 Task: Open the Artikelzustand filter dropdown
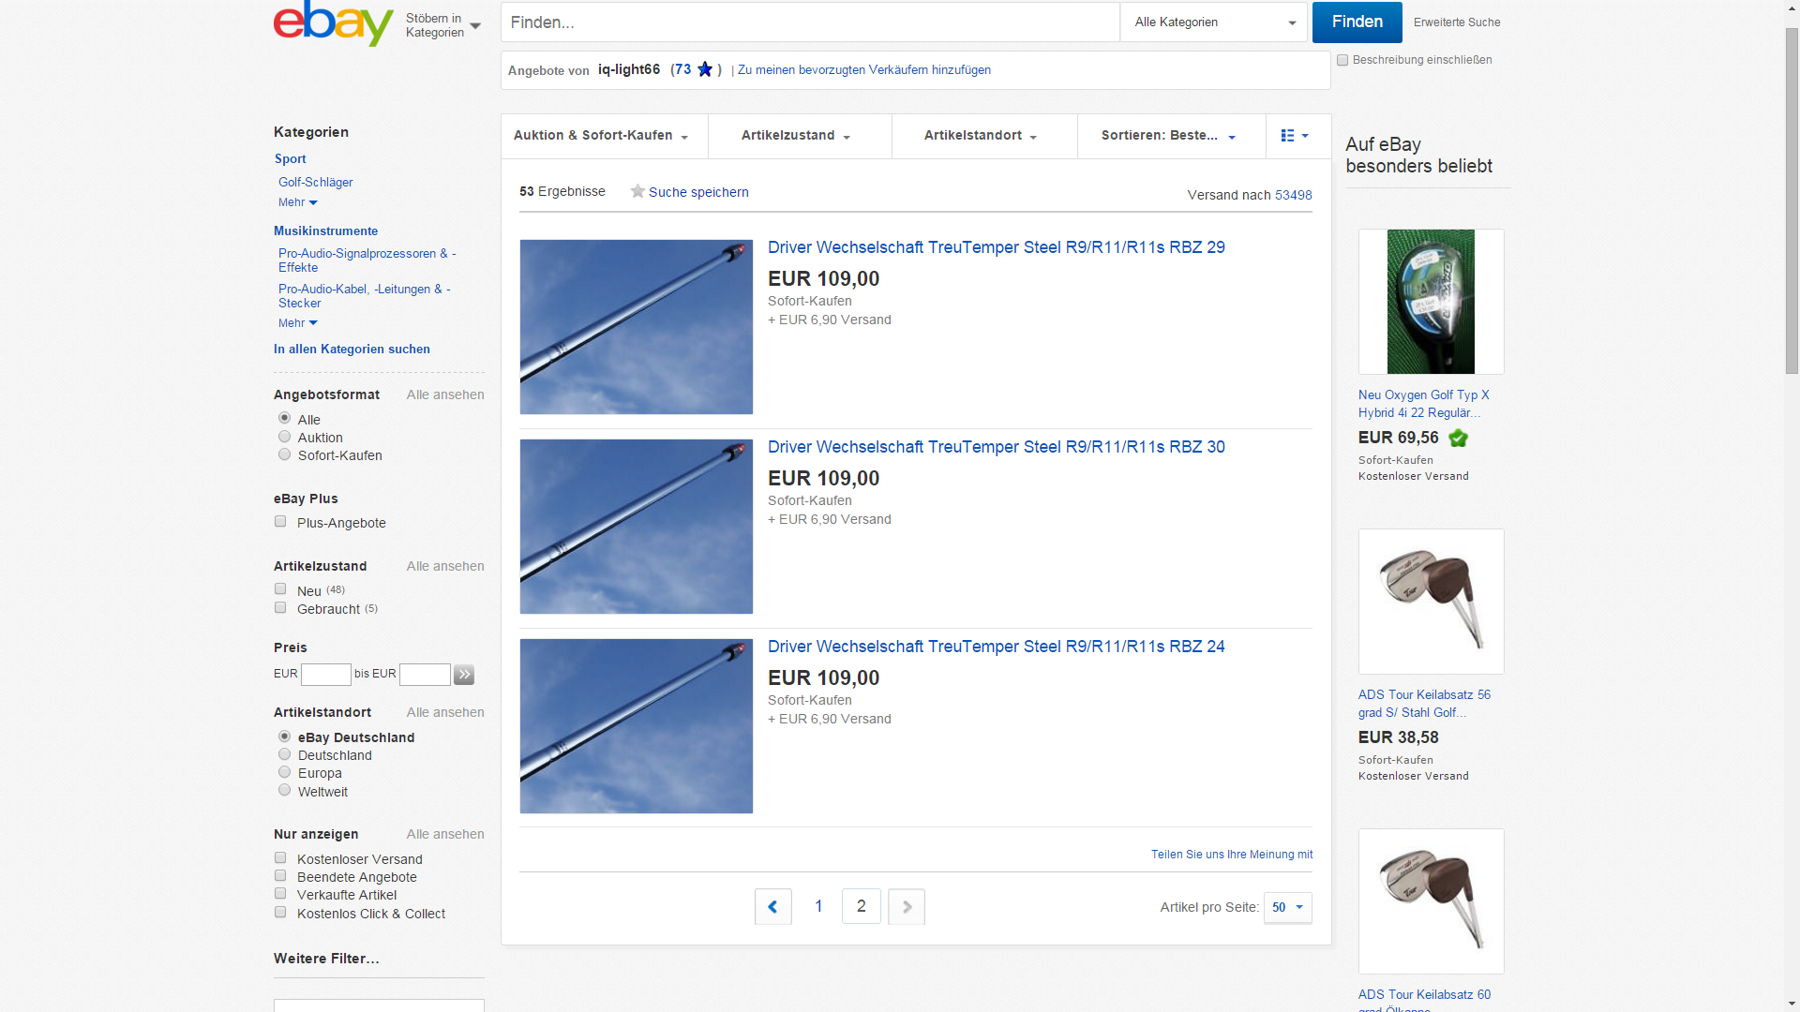tap(796, 136)
